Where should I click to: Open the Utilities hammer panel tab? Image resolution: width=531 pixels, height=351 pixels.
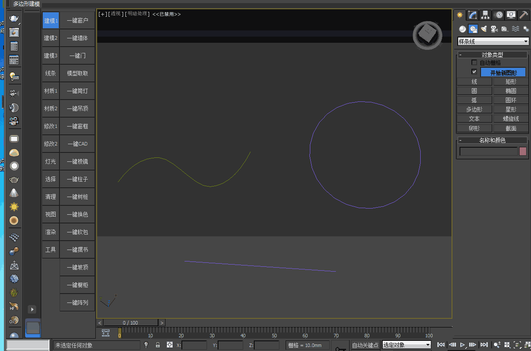point(524,15)
